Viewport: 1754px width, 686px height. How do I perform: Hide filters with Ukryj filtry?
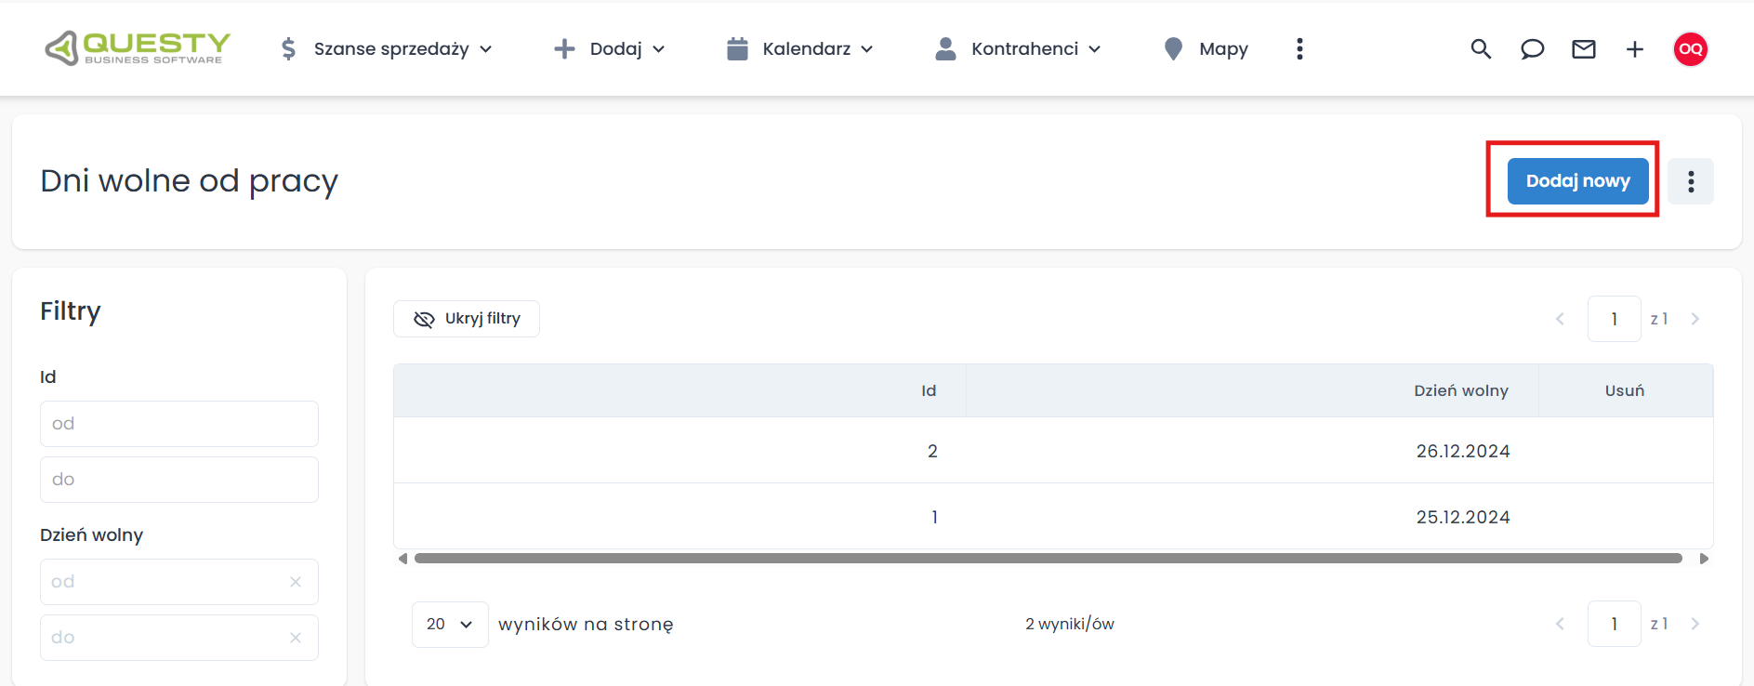click(x=467, y=319)
